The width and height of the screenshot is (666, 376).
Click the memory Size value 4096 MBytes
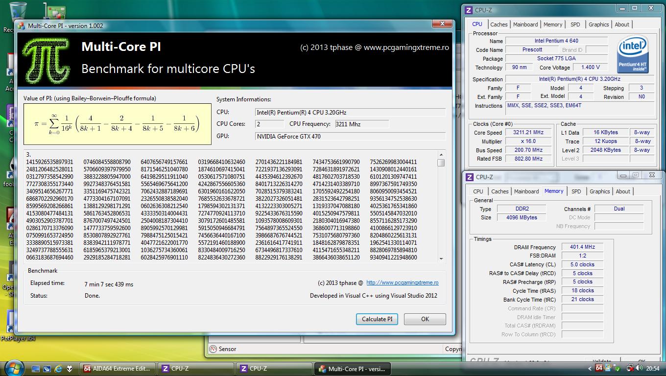(522, 217)
